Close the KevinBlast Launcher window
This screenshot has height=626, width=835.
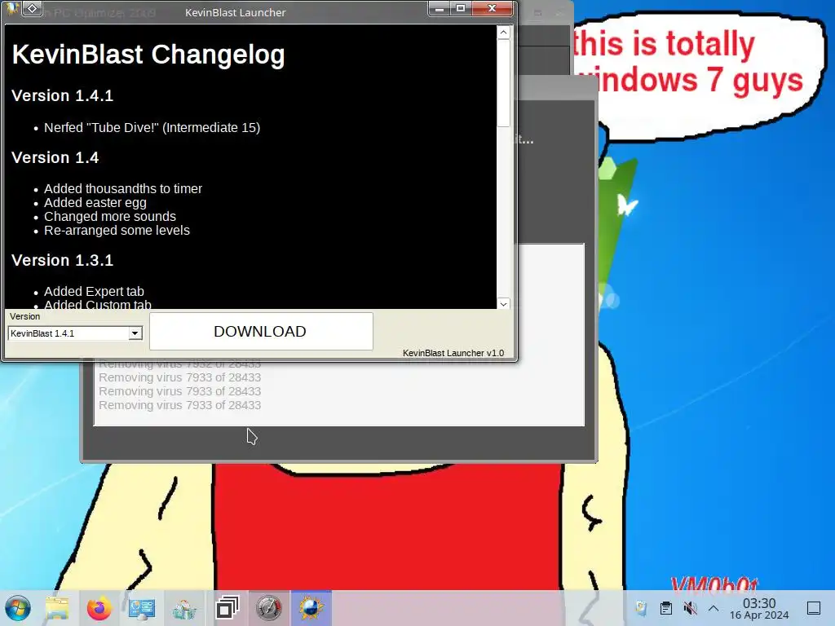(x=492, y=8)
